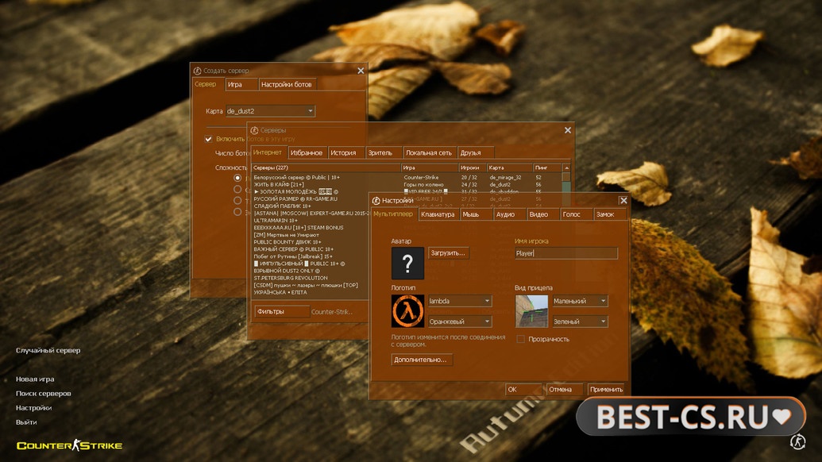The image size is (822, 462).
Task: Select the Мультиплеер tab
Action: tap(393, 214)
